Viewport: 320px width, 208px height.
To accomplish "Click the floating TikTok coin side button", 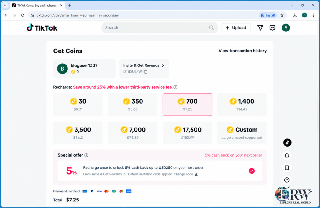I will point(287,143).
